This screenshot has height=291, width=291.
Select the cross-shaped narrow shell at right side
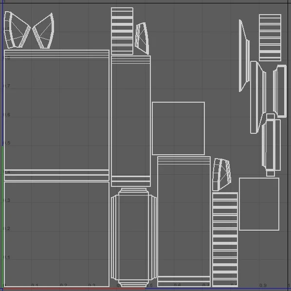(x=271, y=145)
